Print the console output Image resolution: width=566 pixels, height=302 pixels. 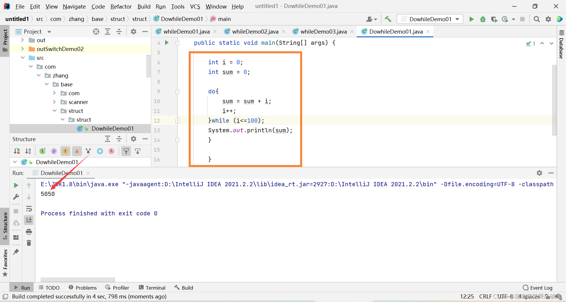(29, 232)
